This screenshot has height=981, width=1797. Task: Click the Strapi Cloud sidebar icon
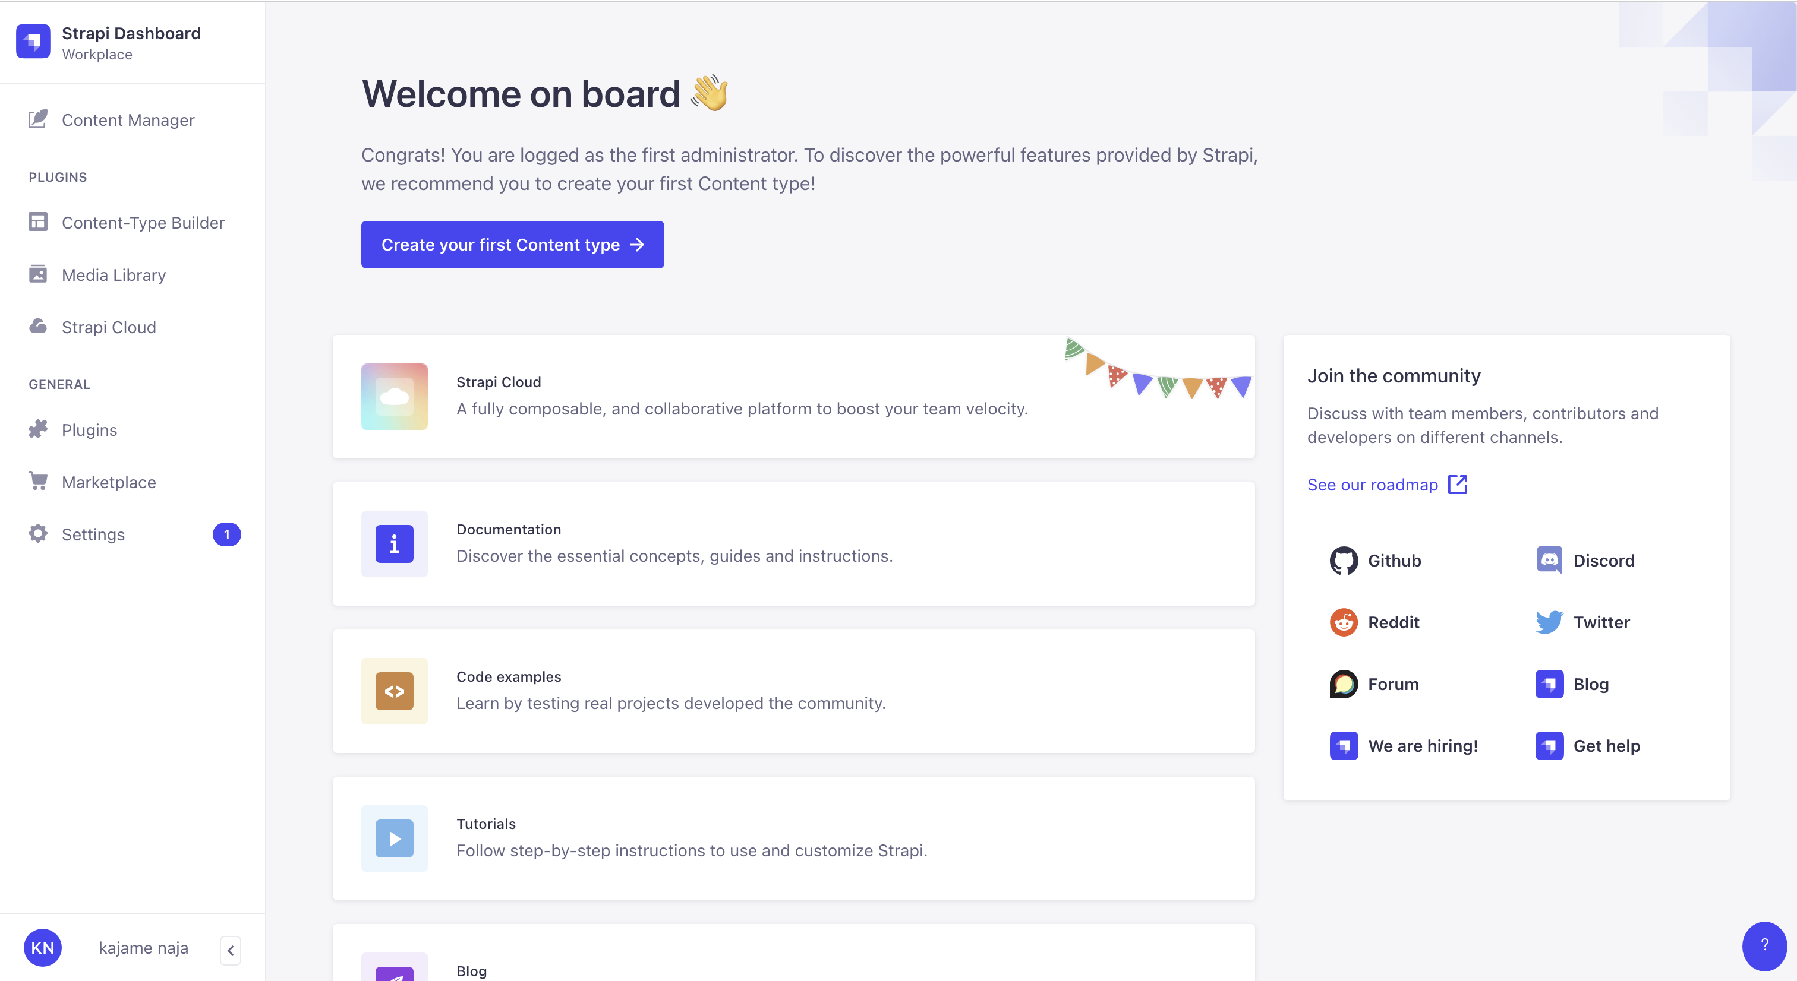pyautogui.click(x=37, y=326)
